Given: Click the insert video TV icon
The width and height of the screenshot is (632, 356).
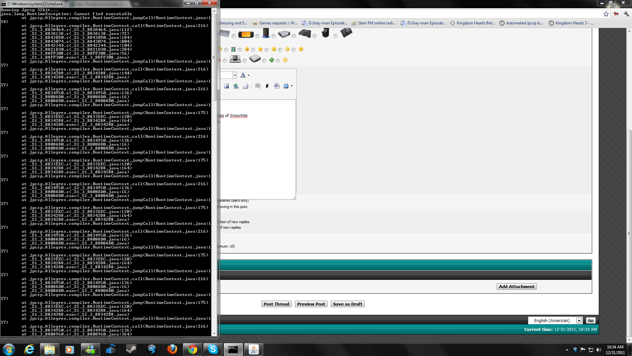Looking at the screenshot, I should 286,86.
